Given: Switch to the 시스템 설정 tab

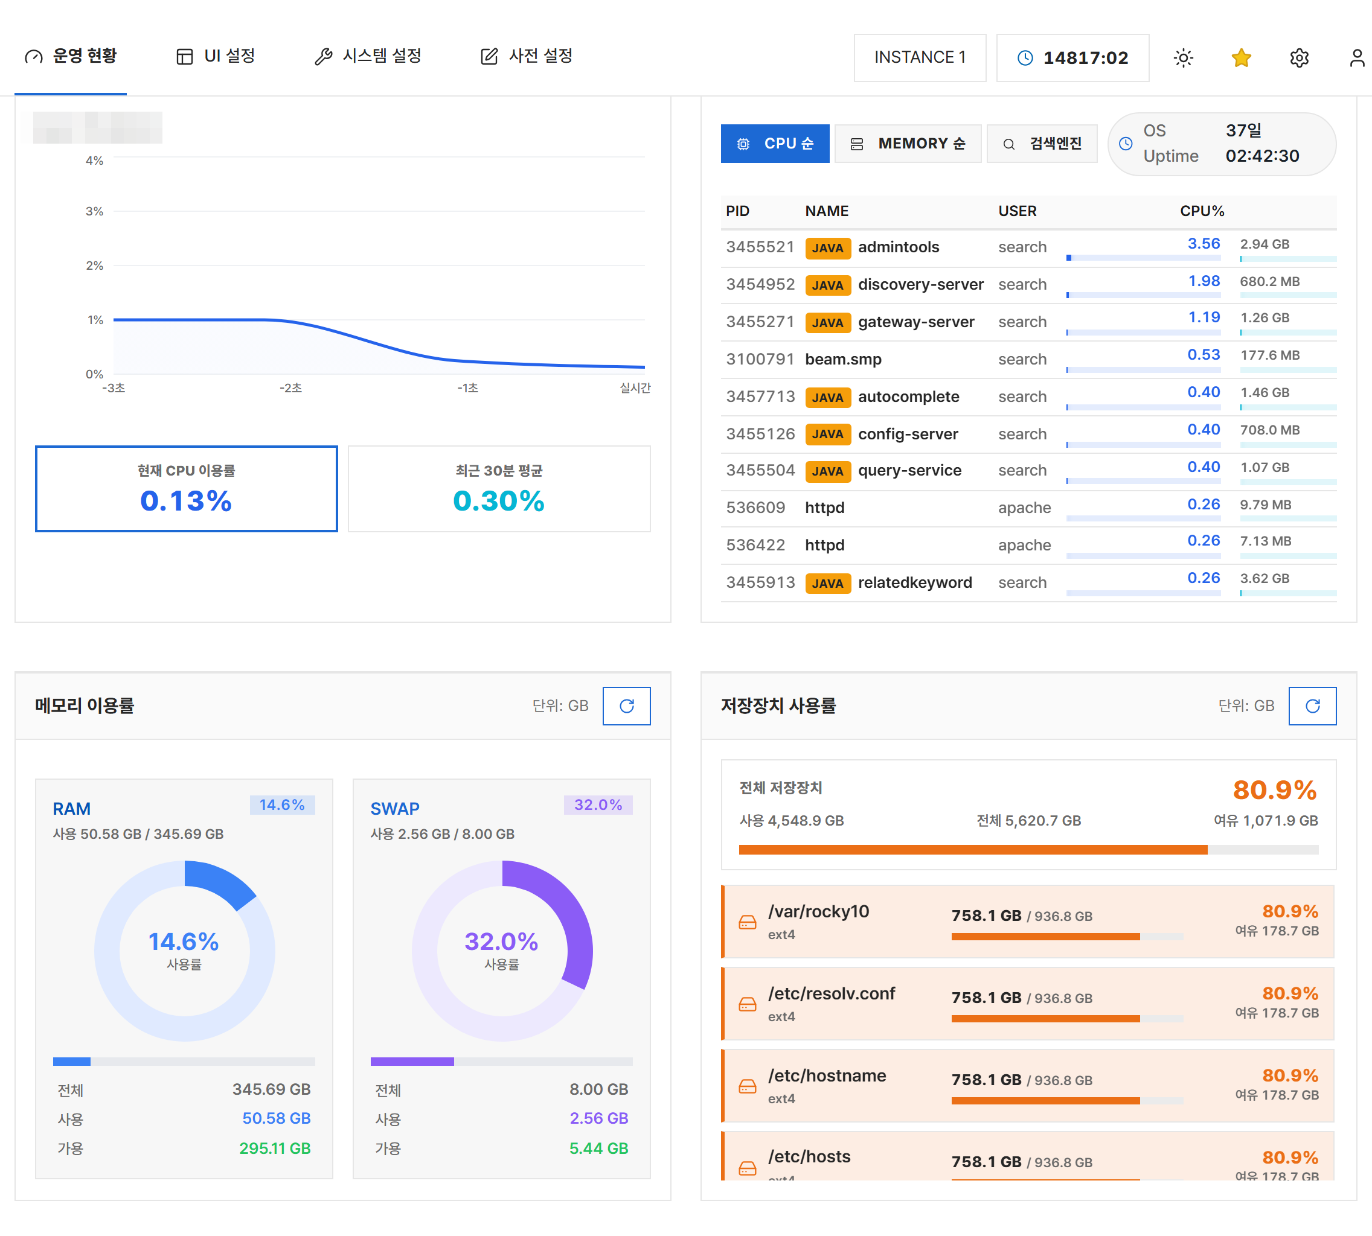Looking at the screenshot, I should pyautogui.click(x=368, y=56).
